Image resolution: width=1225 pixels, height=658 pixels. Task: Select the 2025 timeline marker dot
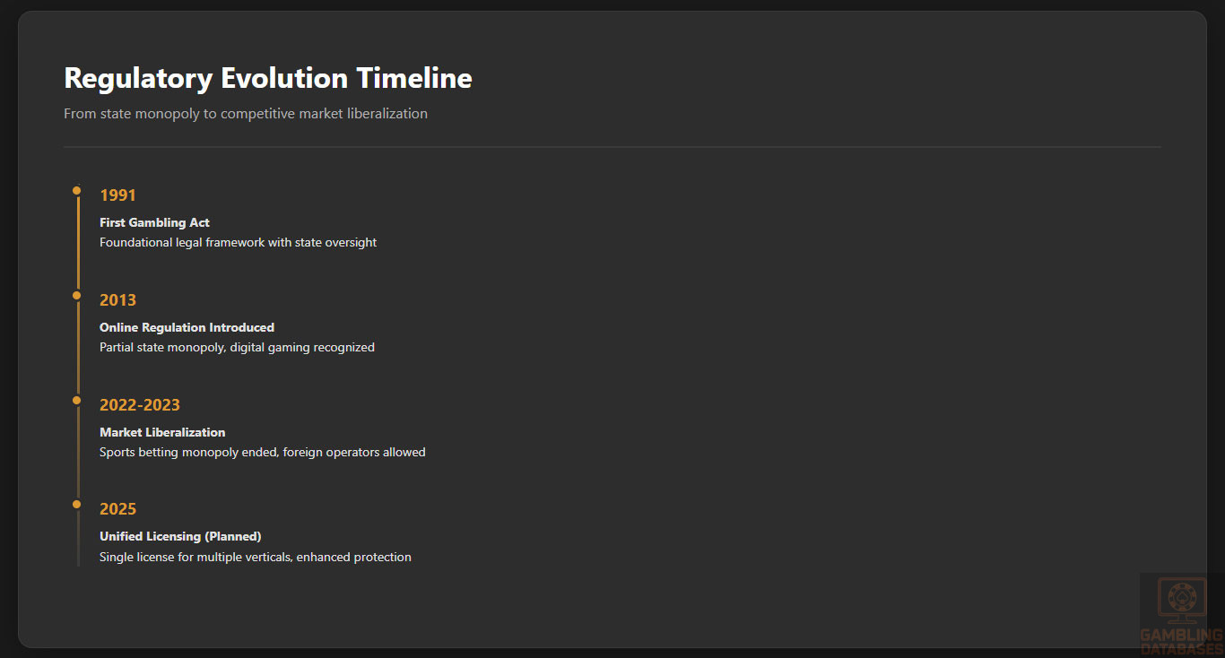click(x=77, y=504)
